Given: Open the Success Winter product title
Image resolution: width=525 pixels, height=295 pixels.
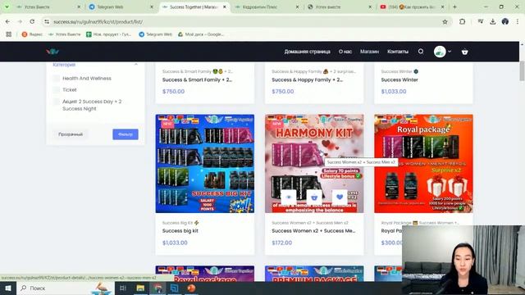Looking at the screenshot, I should click(x=399, y=79).
